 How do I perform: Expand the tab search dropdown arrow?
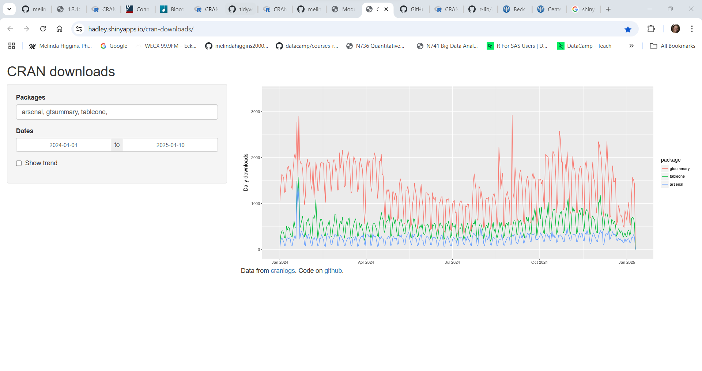[x=9, y=9]
